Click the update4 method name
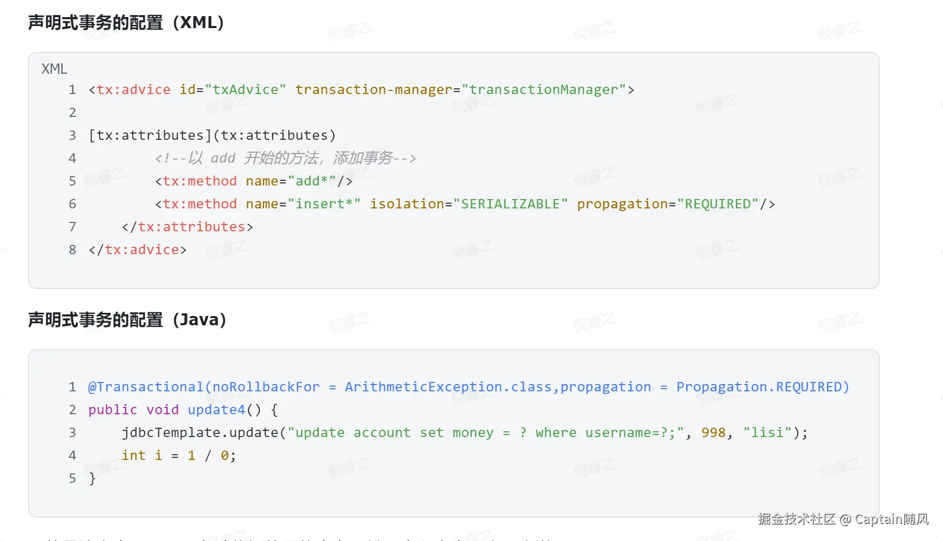Screen dimensions: 943x541 pos(216,410)
